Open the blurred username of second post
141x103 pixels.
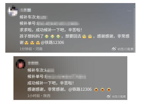(33, 63)
